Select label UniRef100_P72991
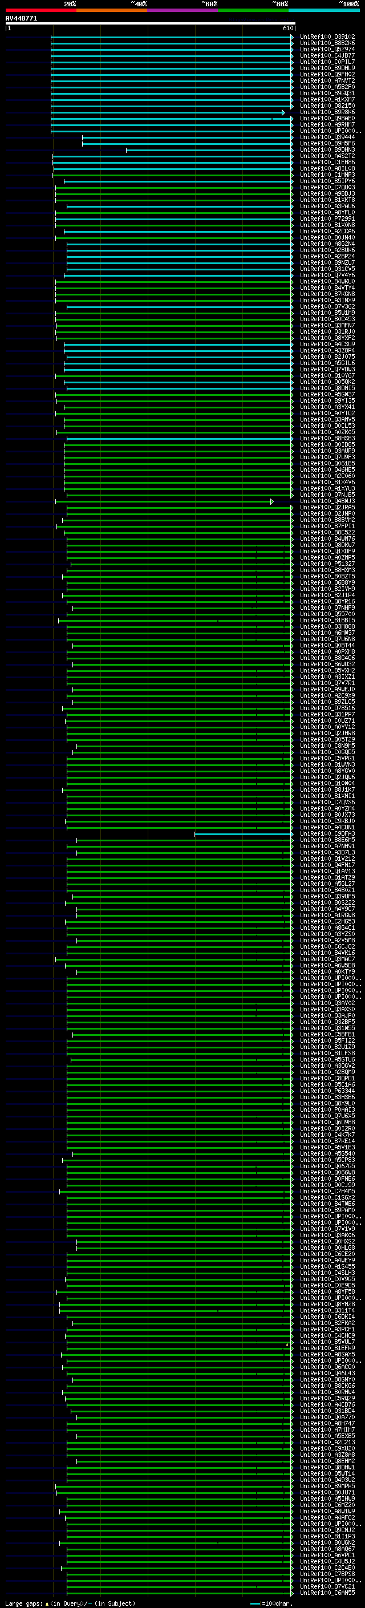The height and width of the screenshot is (1608, 365). [327, 219]
